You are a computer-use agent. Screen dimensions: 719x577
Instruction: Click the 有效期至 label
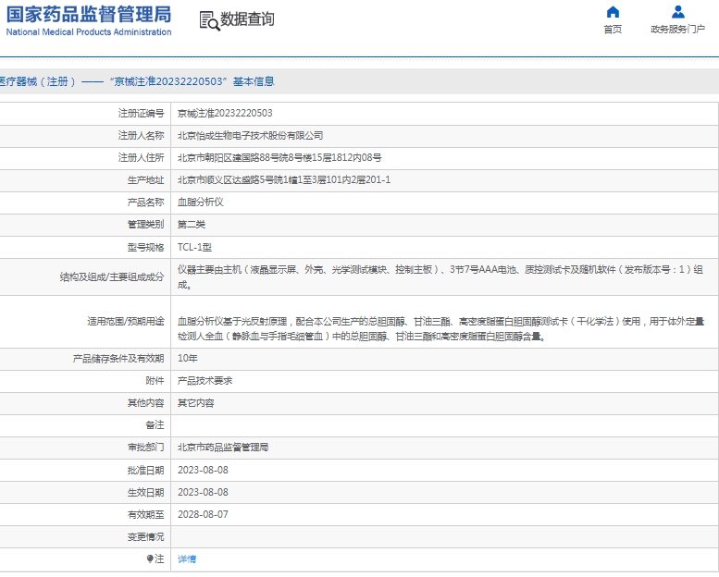click(145, 514)
